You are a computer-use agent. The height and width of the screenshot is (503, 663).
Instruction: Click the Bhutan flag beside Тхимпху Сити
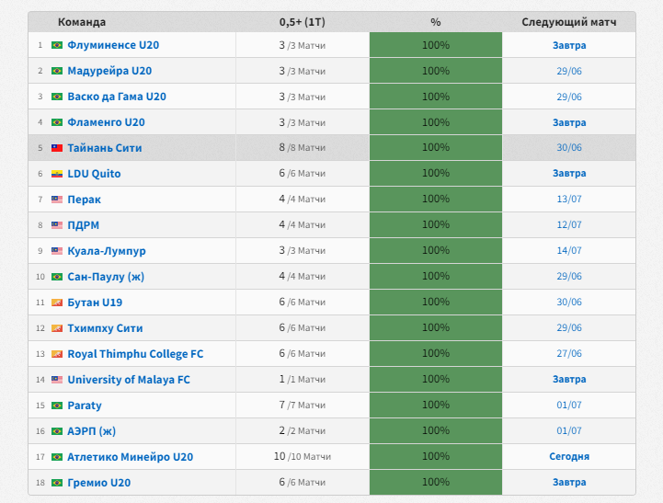click(x=57, y=328)
